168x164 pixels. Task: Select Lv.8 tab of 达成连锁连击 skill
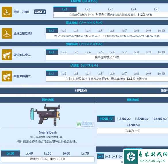pos(136,31)
